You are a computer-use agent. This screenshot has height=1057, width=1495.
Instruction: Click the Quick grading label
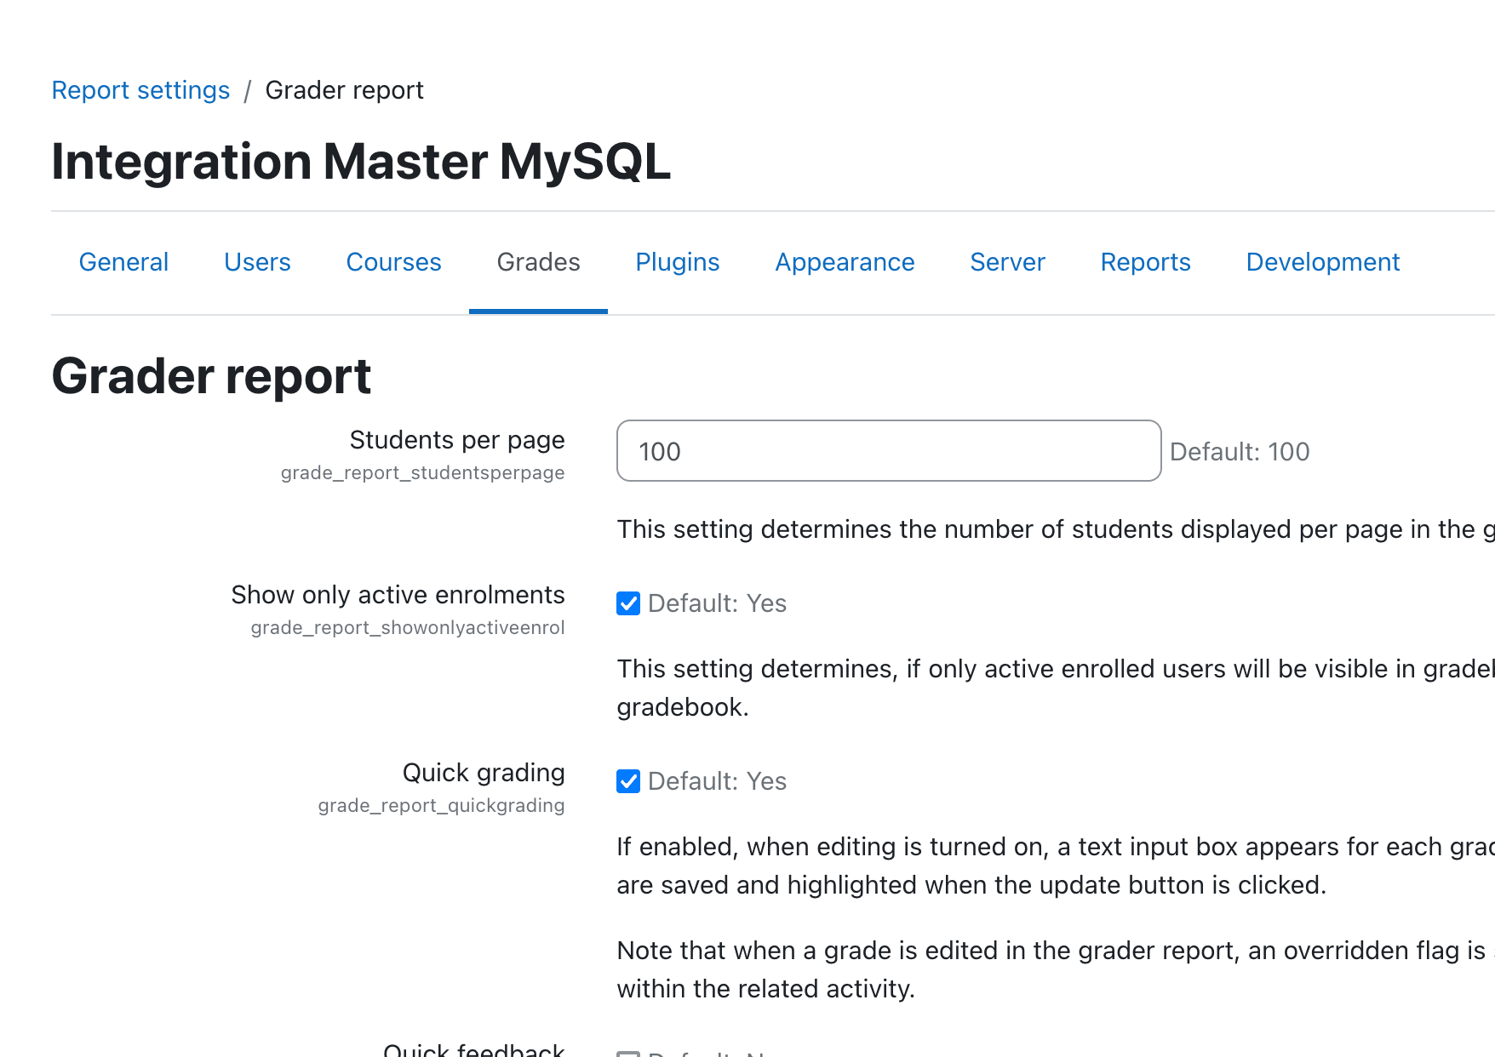(484, 773)
